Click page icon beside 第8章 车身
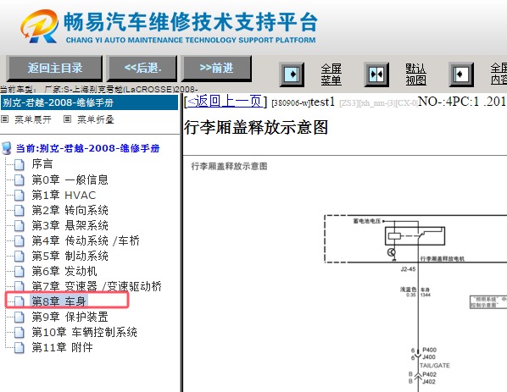 coord(19,301)
